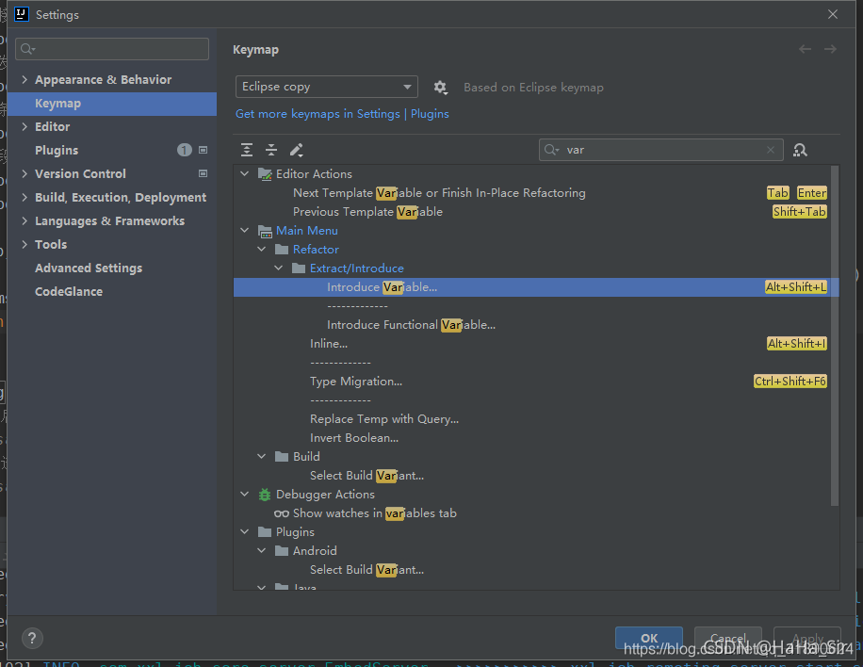Click the help question mark button
The image size is (863, 667).
(x=32, y=638)
